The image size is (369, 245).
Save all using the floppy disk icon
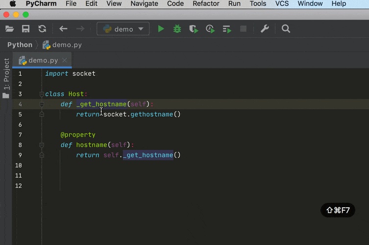pyautogui.click(x=25, y=29)
